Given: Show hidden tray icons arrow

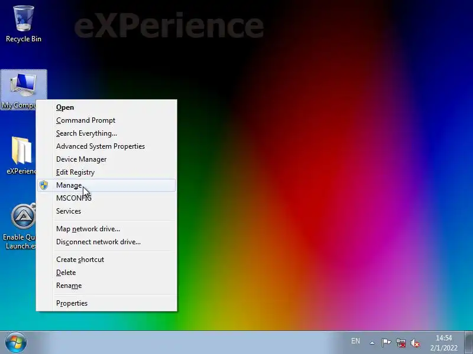Looking at the screenshot, I should (x=372, y=343).
